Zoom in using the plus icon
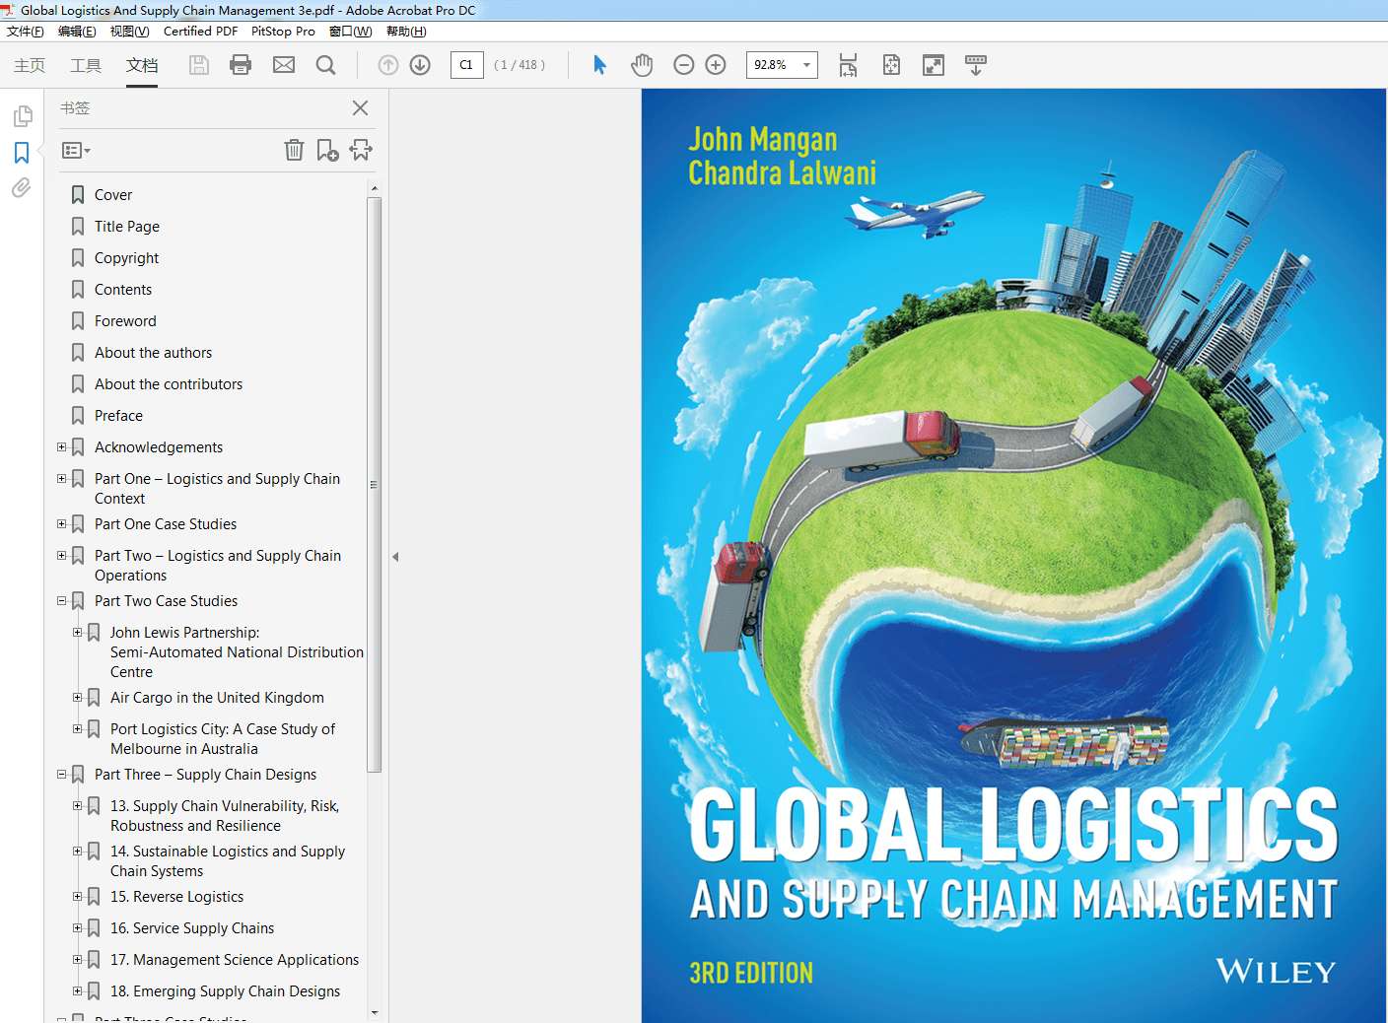The image size is (1388, 1023). 716,65
